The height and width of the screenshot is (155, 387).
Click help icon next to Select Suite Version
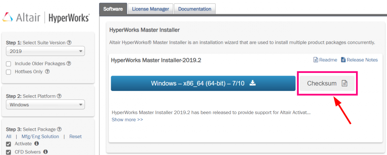click(69, 43)
